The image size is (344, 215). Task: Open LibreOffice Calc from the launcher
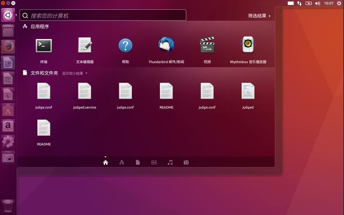pos(8,79)
